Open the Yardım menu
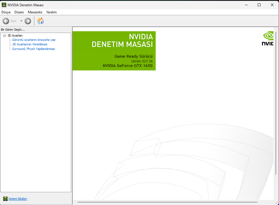The height and width of the screenshot is (205, 279). coord(51,12)
